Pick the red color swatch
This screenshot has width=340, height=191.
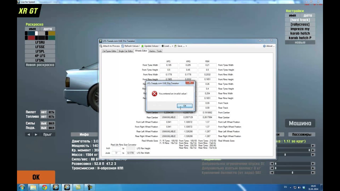pos(31,38)
